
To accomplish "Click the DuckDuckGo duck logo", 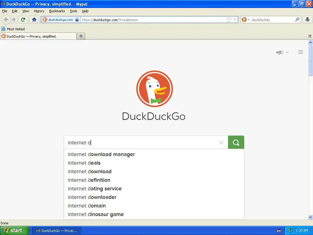I will click(154, 89).
